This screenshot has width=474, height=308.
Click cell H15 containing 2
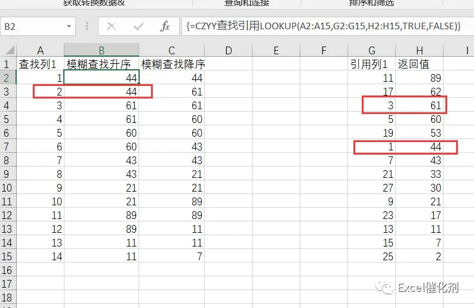coord(419,256)
